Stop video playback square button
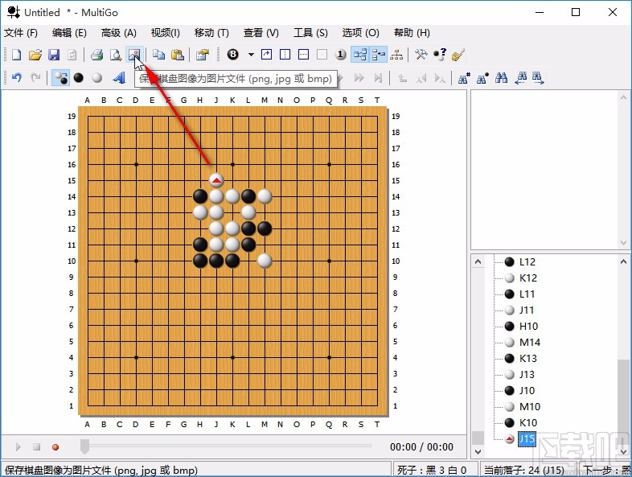 pos(37,446)
